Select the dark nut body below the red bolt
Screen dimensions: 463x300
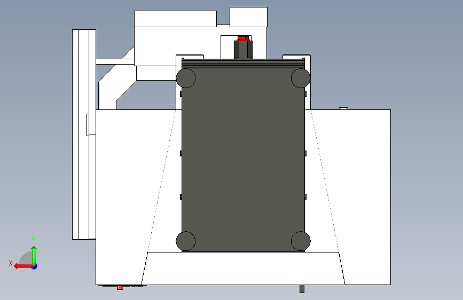coord(243,49)
